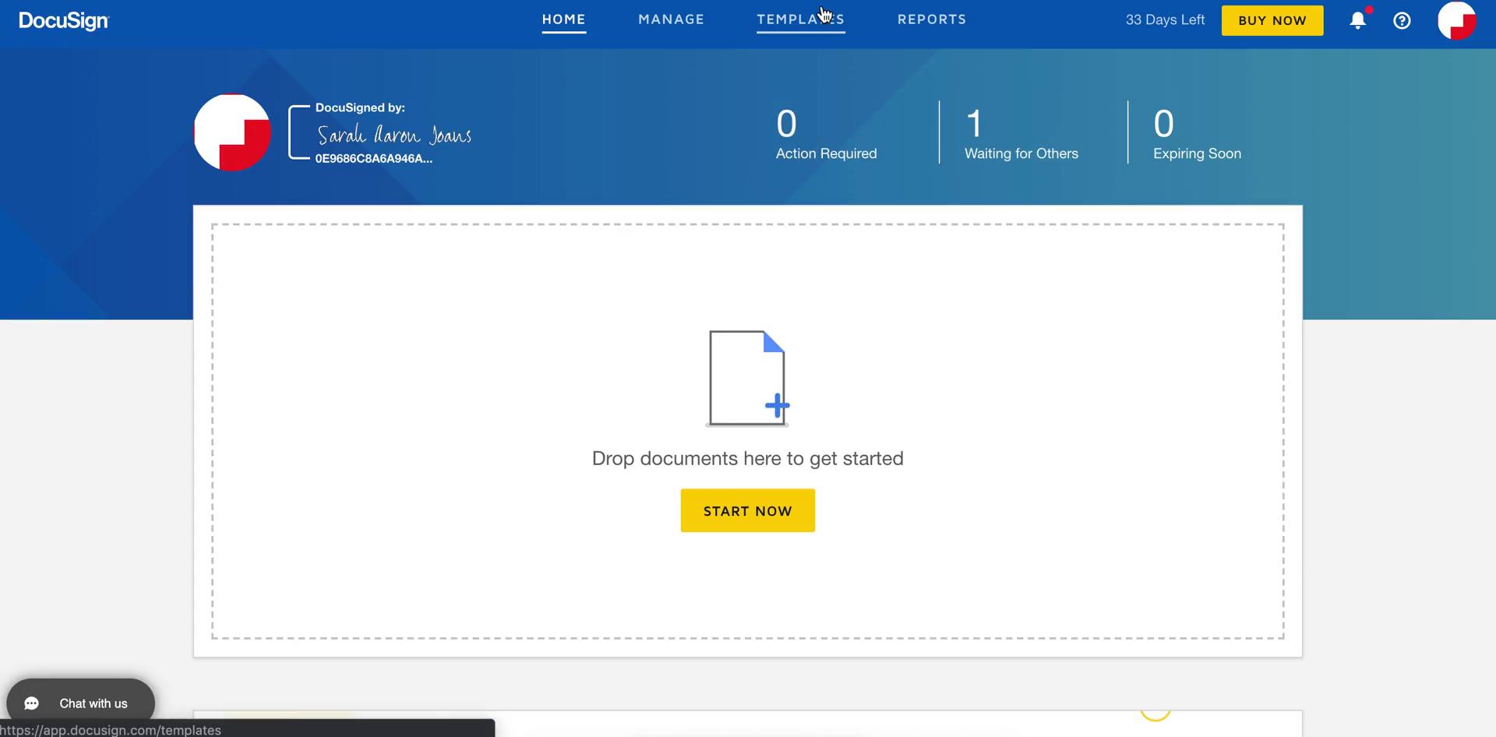This screenshot has height=737, width=1496.
Task: Click the Sarah Aaron Joans signature
Action: (394, 135)
